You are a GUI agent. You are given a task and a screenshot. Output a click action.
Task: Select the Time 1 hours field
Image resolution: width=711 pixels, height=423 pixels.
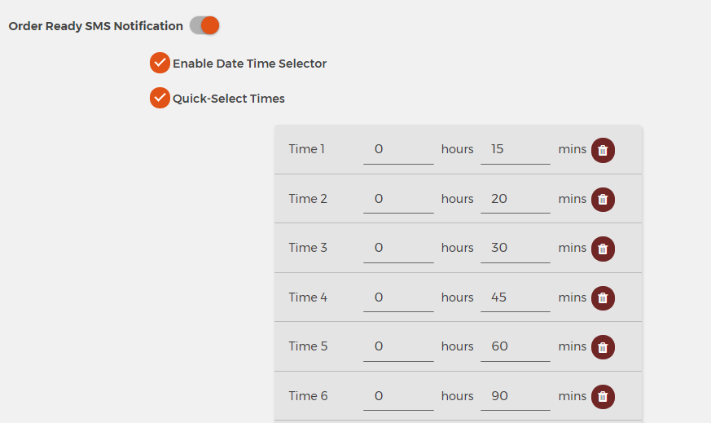click(398, 150)
